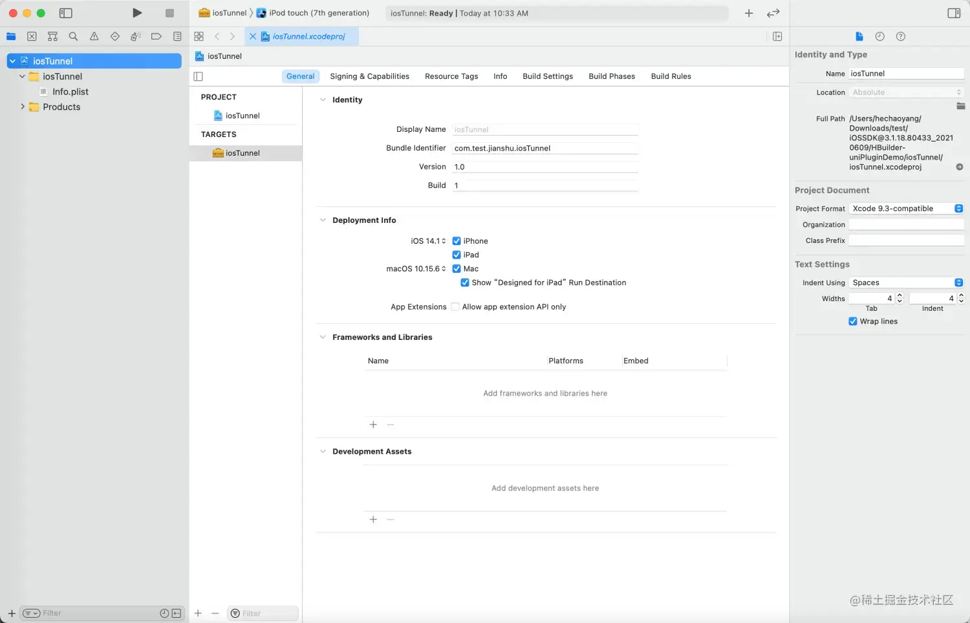Show the Debug navigator

click(x=135, y=36)
